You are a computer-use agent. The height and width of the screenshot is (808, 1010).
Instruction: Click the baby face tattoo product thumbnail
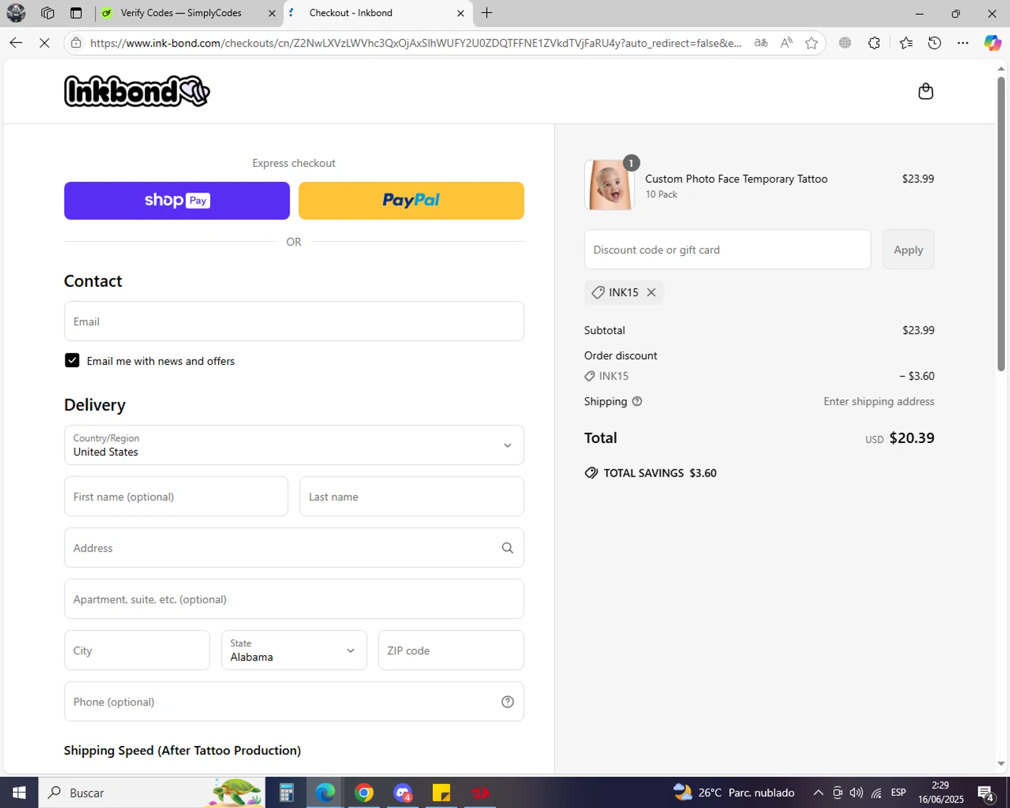tap(609, 185)
